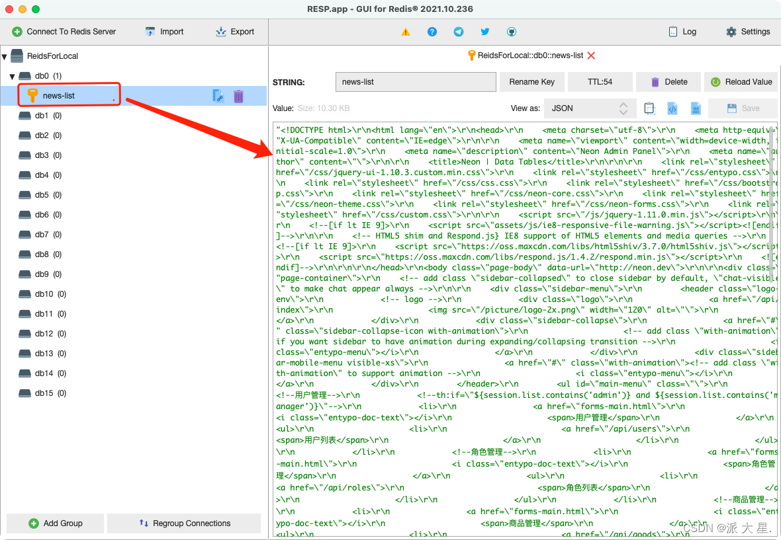Viewport: 781px width, 540px height.
Task: Select database db9
Action: click(x=48, y=274)
